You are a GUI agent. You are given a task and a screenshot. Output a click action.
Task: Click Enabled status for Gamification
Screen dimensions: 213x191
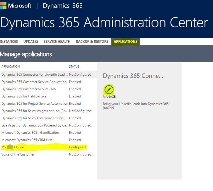(75, 132)
